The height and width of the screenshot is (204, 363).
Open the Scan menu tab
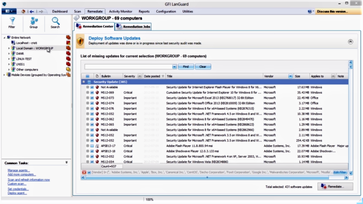[x=77, y=11]
